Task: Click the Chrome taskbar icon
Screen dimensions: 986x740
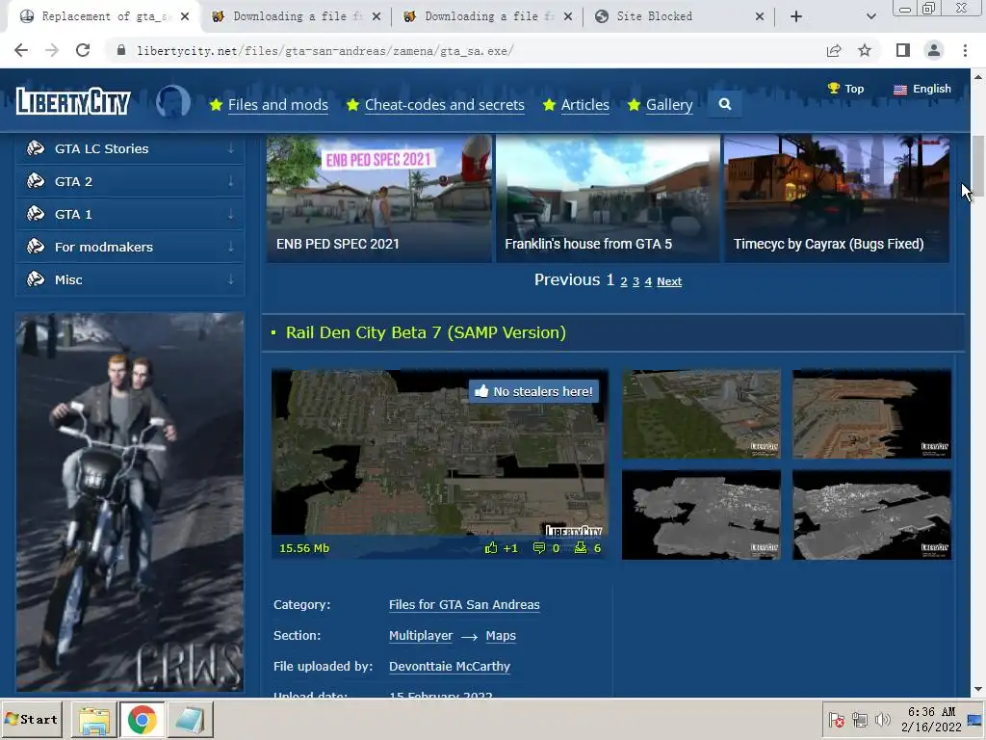Action: click(143, 719)
